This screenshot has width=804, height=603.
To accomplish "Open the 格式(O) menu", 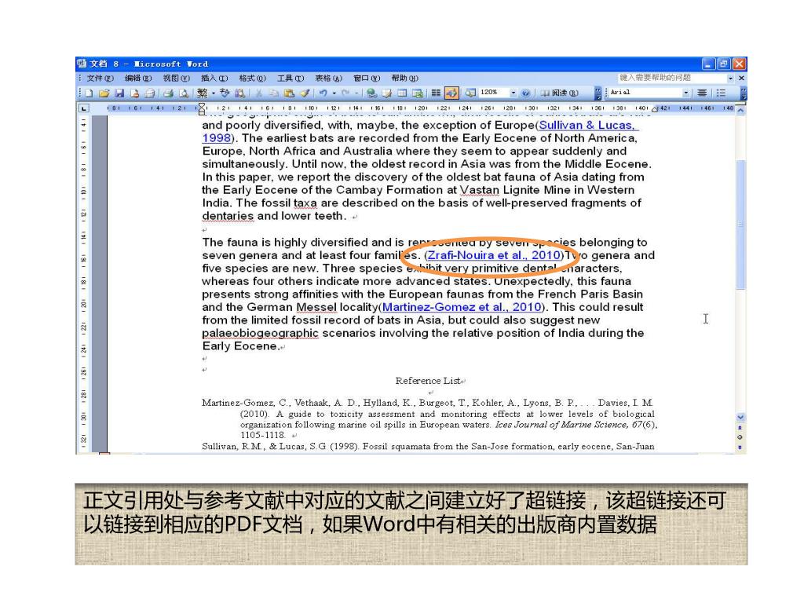I will pos(252,78).
